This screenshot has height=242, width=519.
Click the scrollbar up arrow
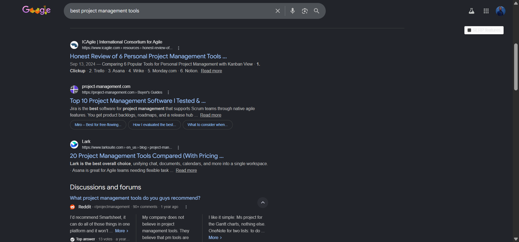pyautogui.click(x=516, y=3)
